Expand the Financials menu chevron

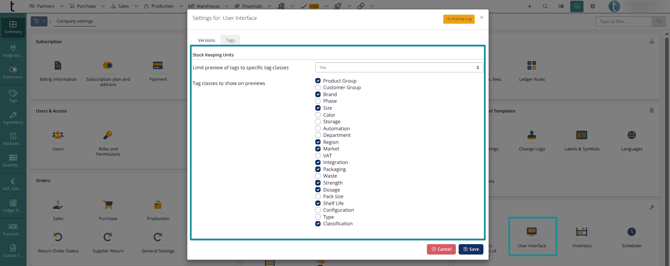(269, 6)
